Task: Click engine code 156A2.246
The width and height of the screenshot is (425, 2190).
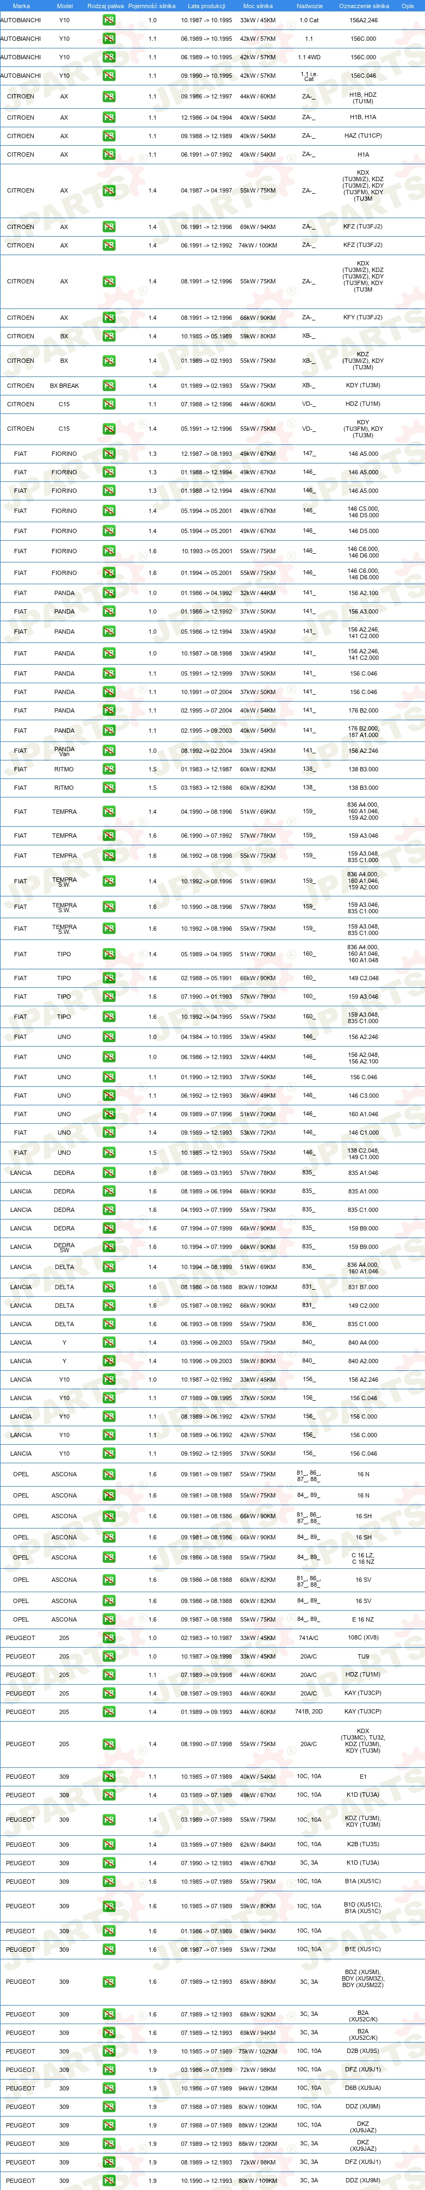Action: coord(364,21)
